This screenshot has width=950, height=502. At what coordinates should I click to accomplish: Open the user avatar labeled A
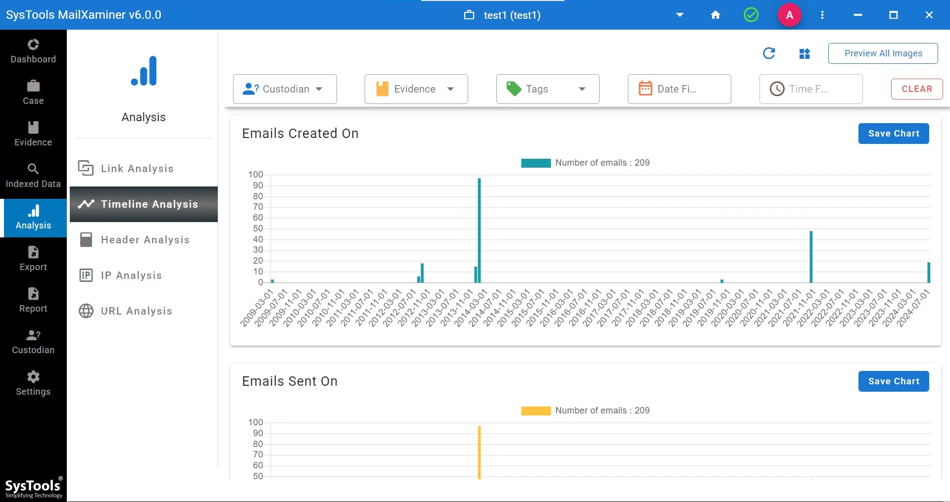pyautogui.click(x=790, y=15)
